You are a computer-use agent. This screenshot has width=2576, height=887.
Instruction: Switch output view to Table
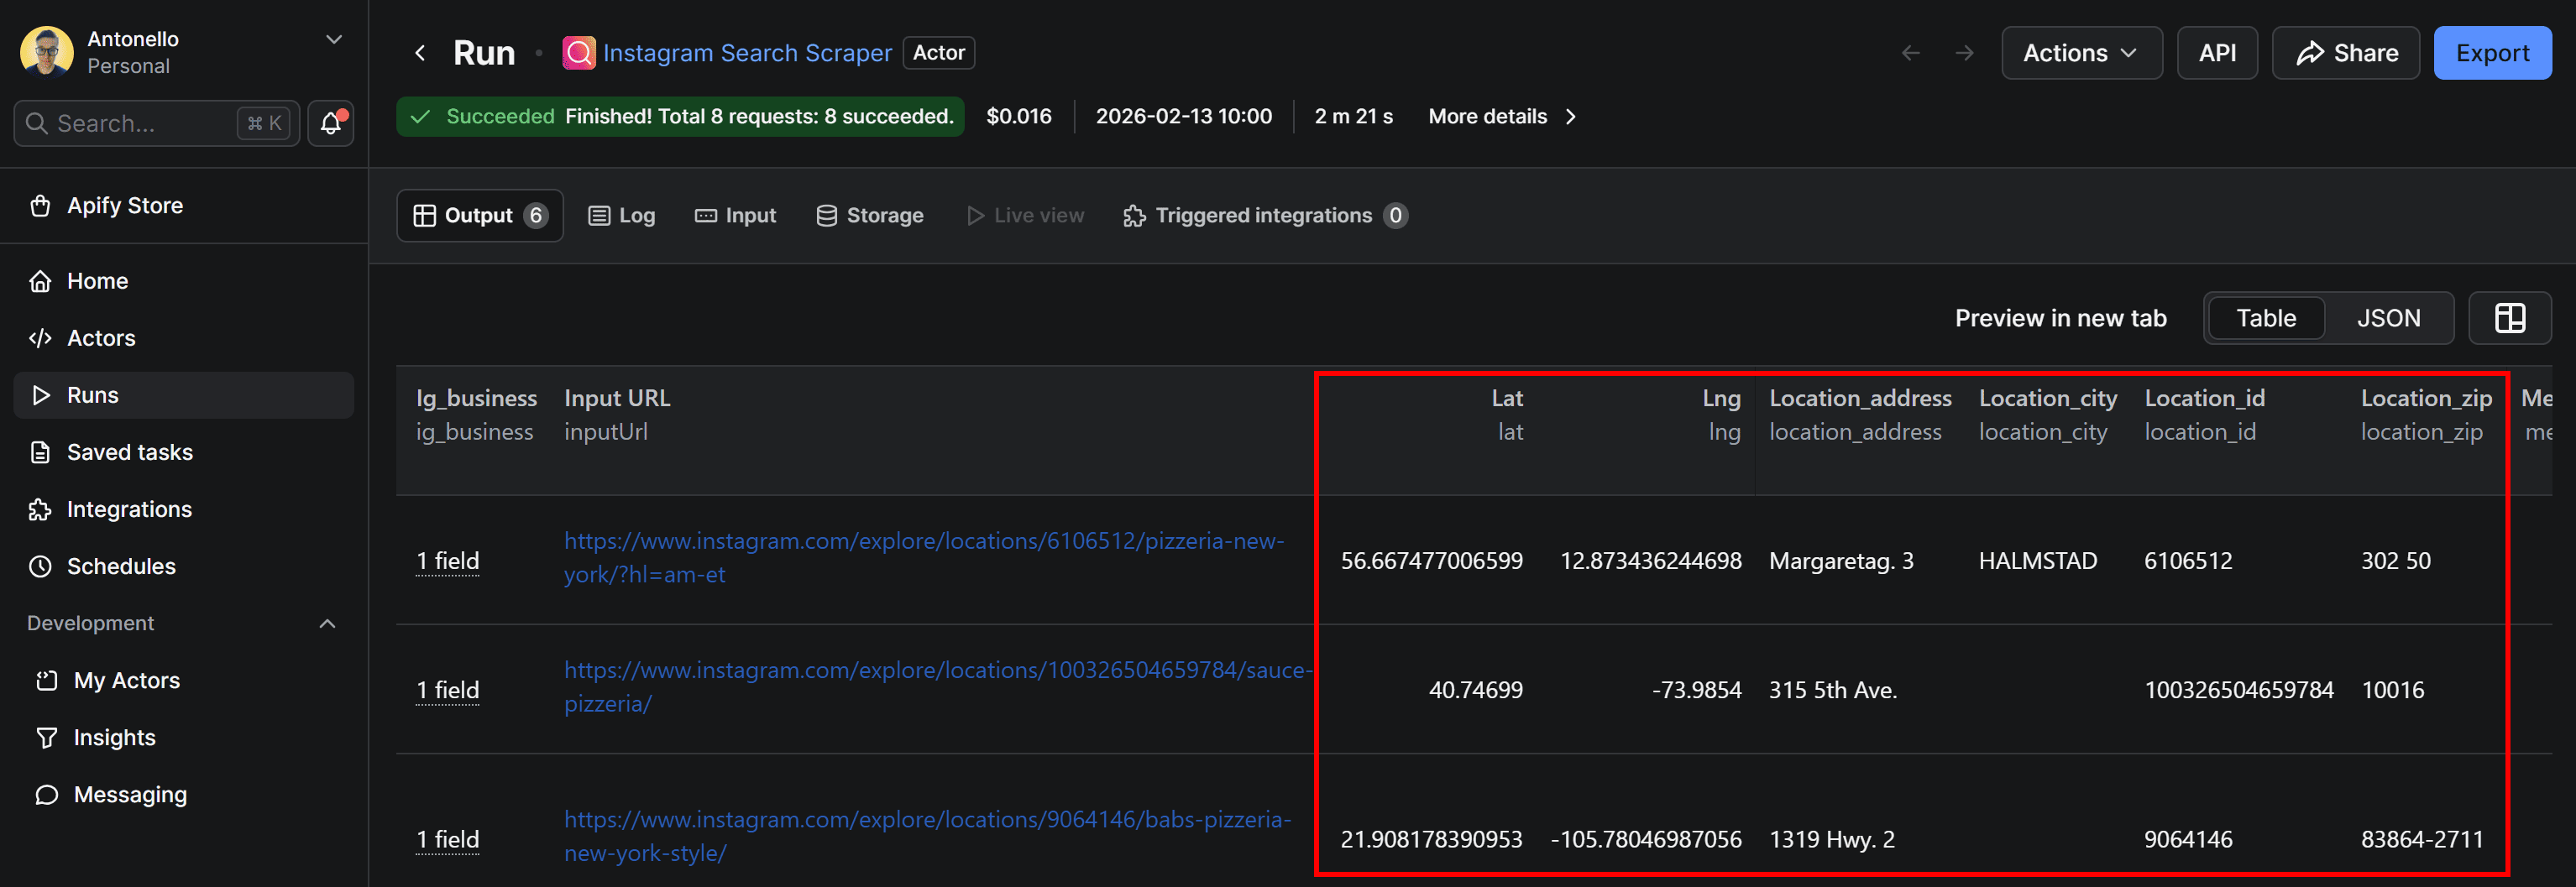[2265, 318]
